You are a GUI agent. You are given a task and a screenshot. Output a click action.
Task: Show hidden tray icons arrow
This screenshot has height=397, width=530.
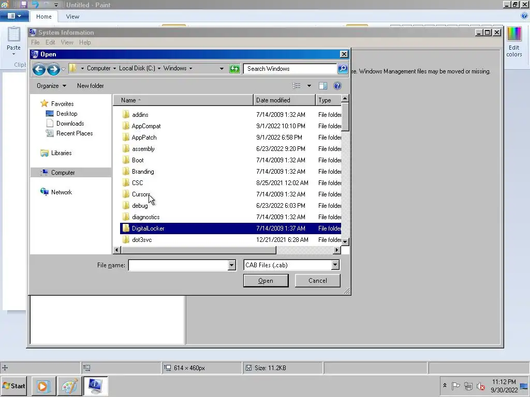coord(445,385)
